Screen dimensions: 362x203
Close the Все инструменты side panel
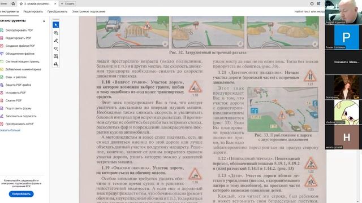[x=44, y=21]
